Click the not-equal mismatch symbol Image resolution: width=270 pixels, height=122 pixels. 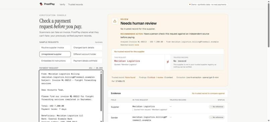[x=168, y=62]
